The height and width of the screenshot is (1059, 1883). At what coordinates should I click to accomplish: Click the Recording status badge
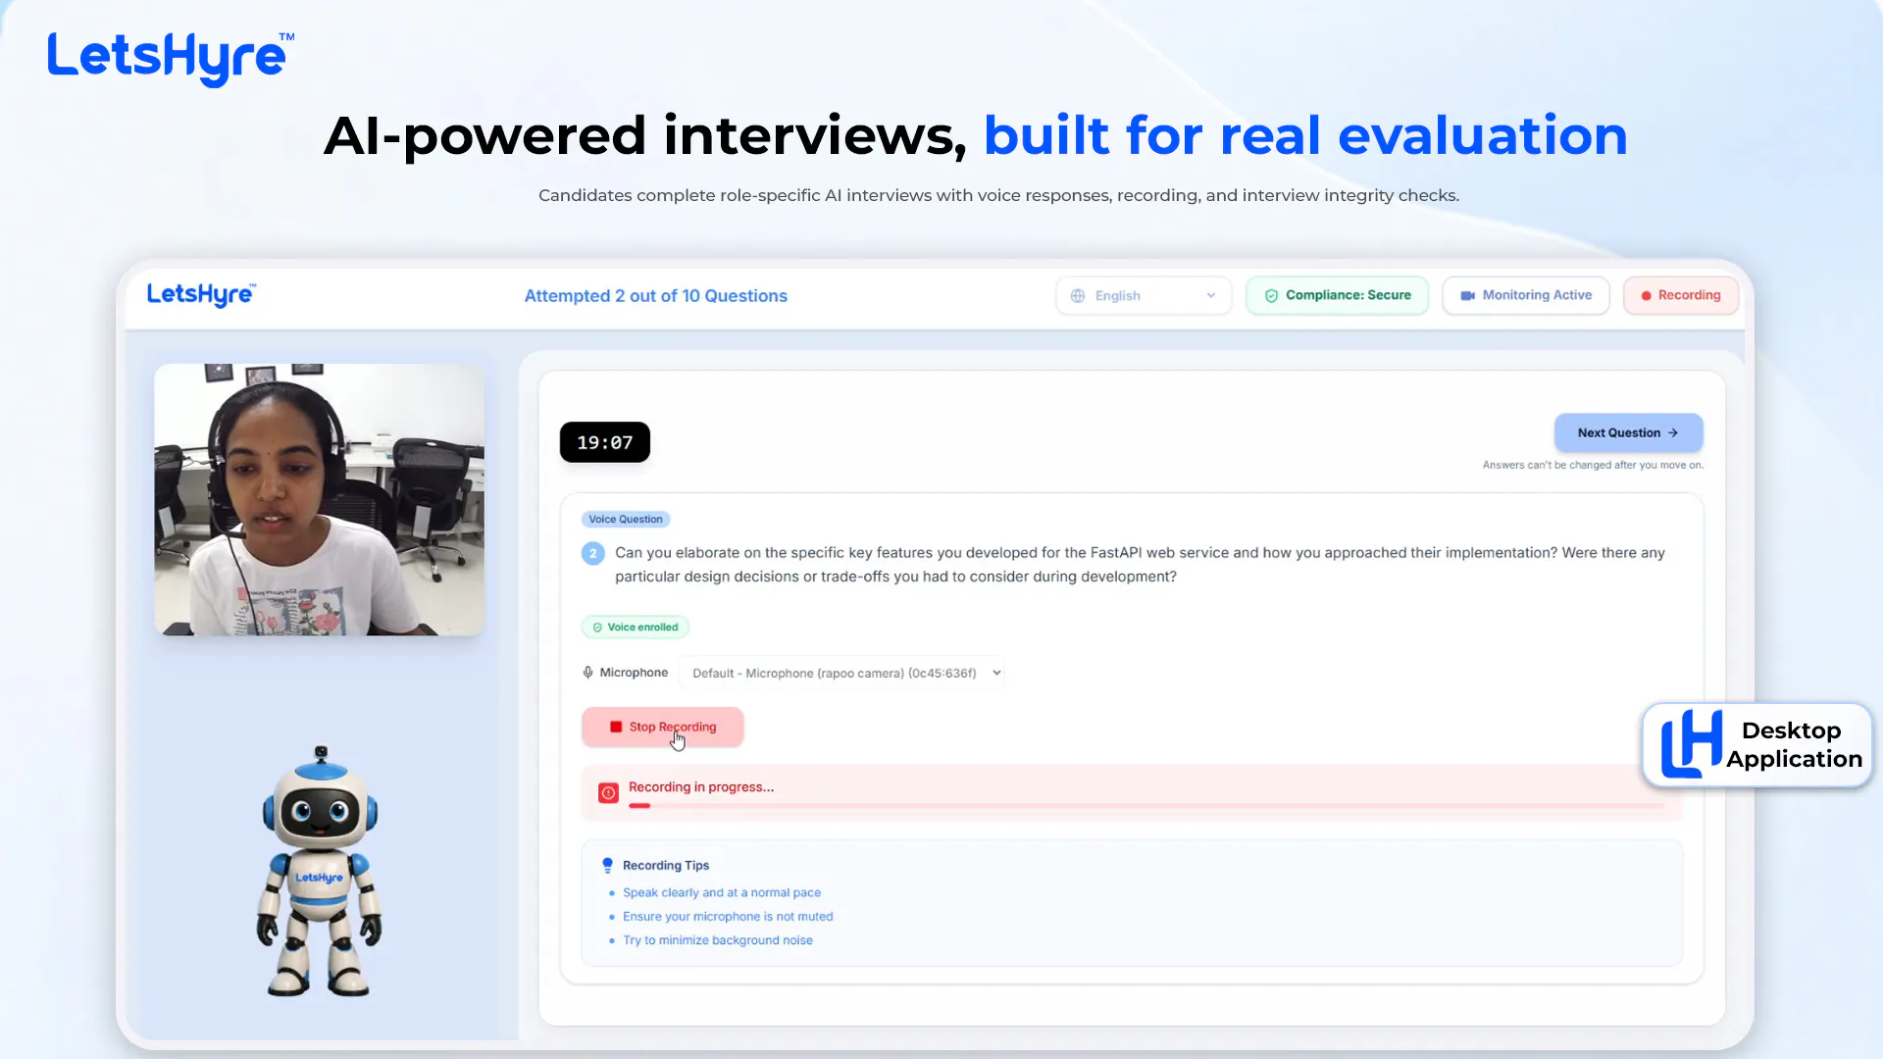(1681, 295)
